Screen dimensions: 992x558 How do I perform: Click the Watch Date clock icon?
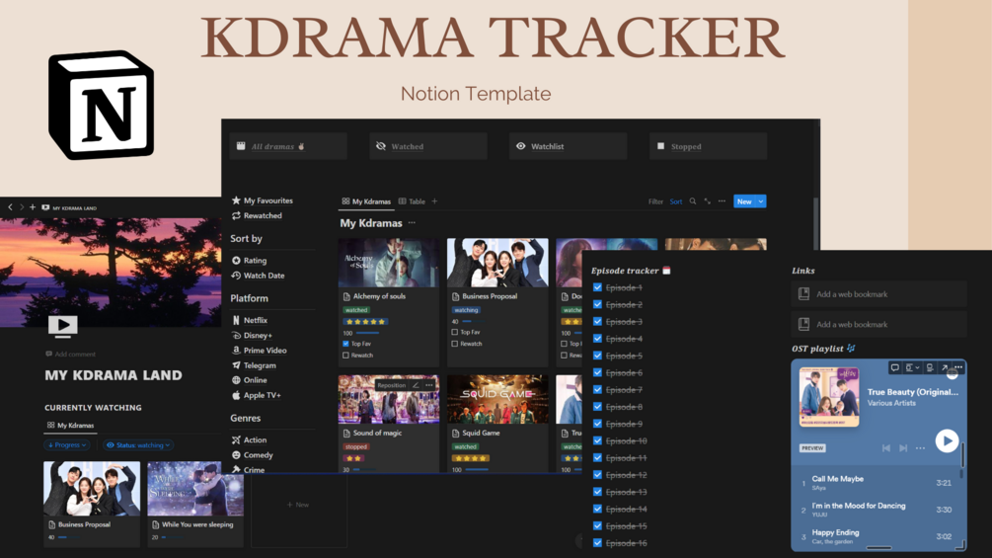(236, 276)
